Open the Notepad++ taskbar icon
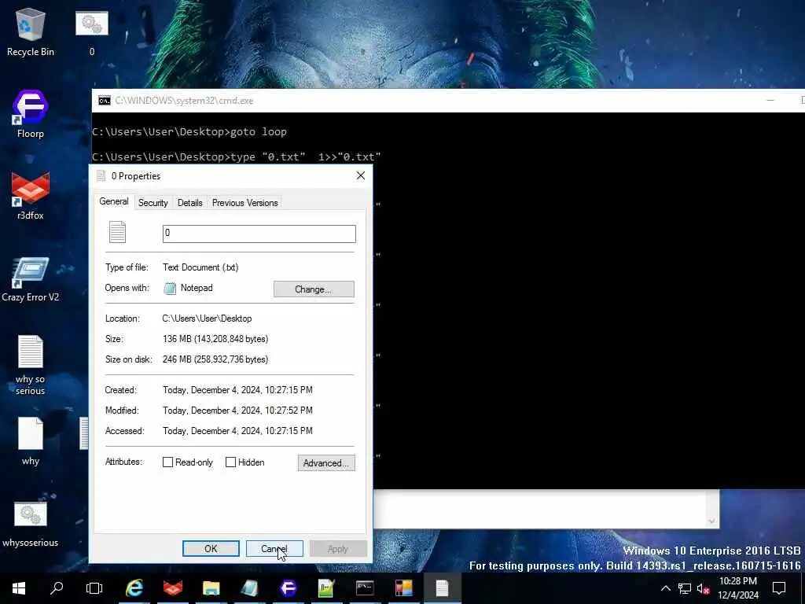 pyautogui.click(x=326, y=588)
